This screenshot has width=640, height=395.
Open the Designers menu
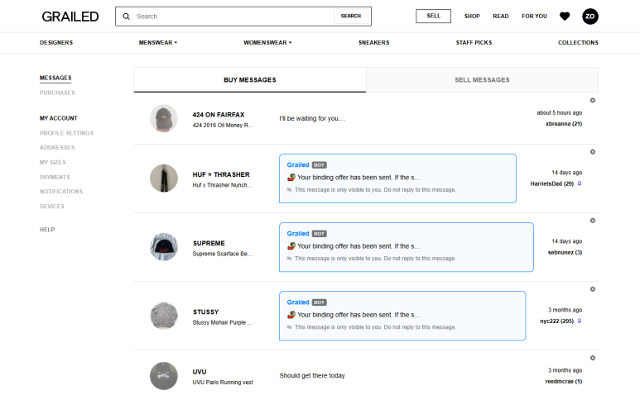(x=56, y=42)
